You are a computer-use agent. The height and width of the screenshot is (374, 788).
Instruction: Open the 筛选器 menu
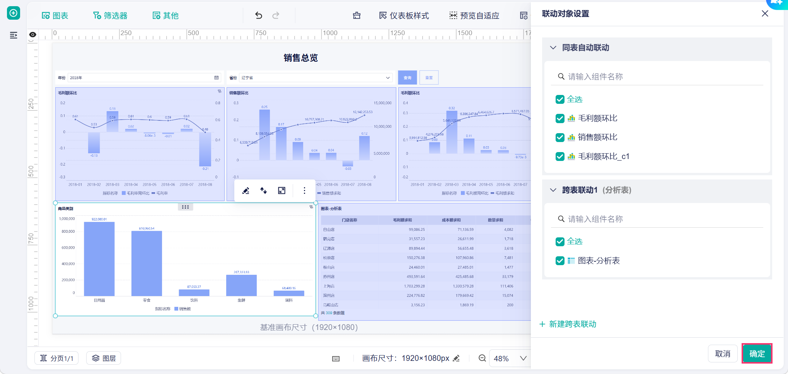pyautogui.click(x=110, y=15)
